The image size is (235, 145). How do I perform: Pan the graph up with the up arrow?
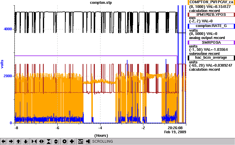[18, 141]
